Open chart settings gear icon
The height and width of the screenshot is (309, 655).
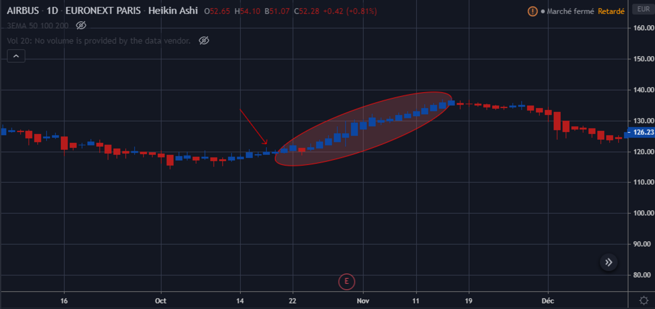click(x=644, y=301)
